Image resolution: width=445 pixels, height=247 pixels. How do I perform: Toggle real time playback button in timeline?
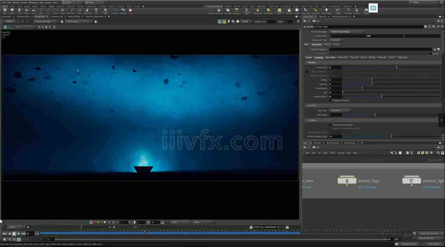(19, 239)
